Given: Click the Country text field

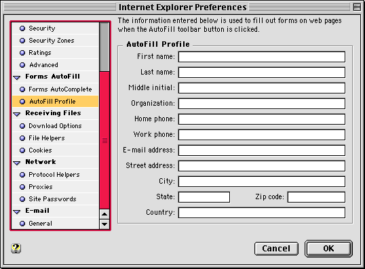Looking at the screenshot, I should 262,213.
